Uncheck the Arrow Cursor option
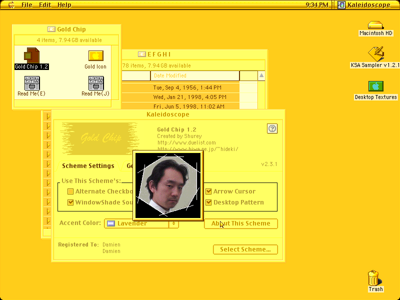The width and height of the screenshot is (400, 300). [x=208, y=191]
